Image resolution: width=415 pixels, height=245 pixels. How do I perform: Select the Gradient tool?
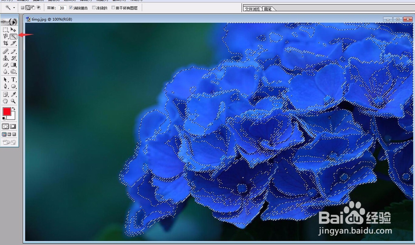tap(13, 65)
